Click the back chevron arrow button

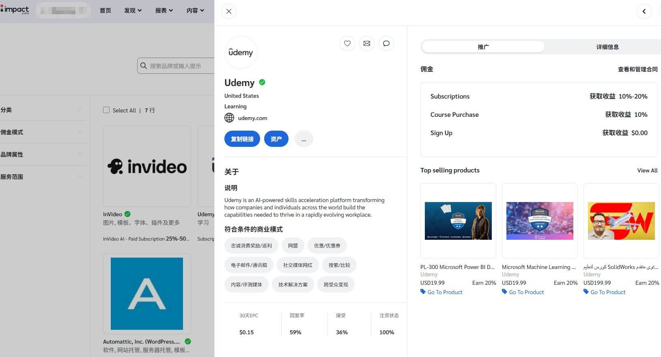pyautogui.click(x=644, y=11)
